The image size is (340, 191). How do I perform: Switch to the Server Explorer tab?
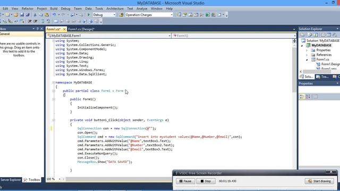(11, 180)
